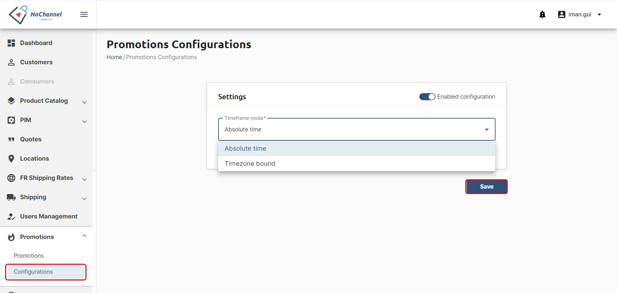Screen dimensions: 617x293
Task: Click the Users Management icon
Action: [x=11, y=217]
